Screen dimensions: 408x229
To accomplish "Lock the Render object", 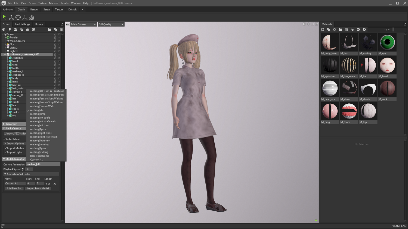I will tap(55, 37).
